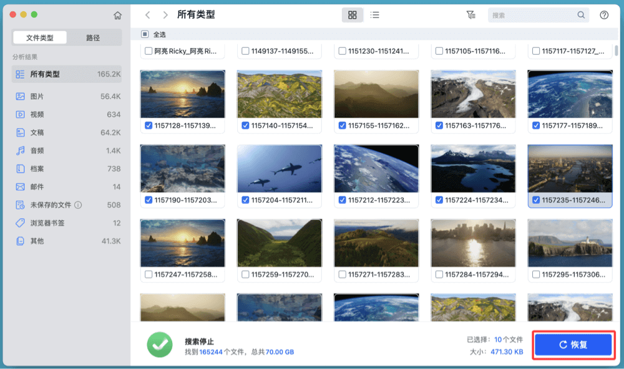Open the filter options
This screenshot has height=369, width=624.
tap(471, 14)
